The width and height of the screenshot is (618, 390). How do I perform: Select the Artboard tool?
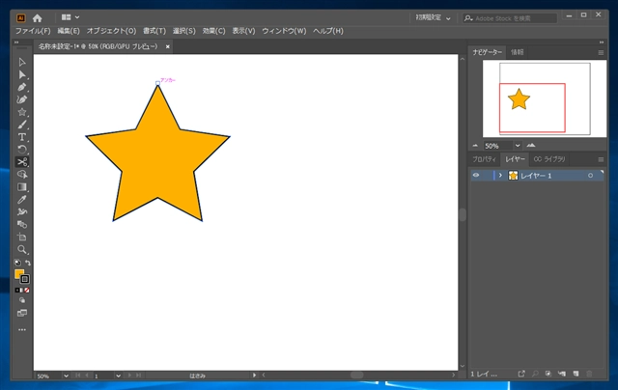tap(22, 237)
